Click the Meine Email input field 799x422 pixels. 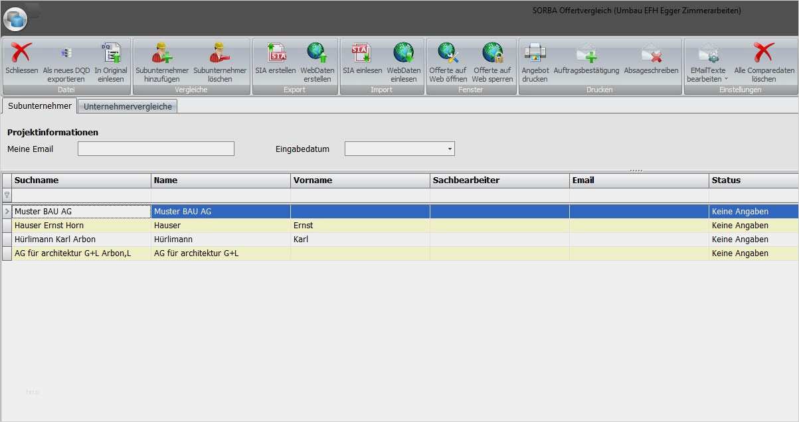pos(156,149)
